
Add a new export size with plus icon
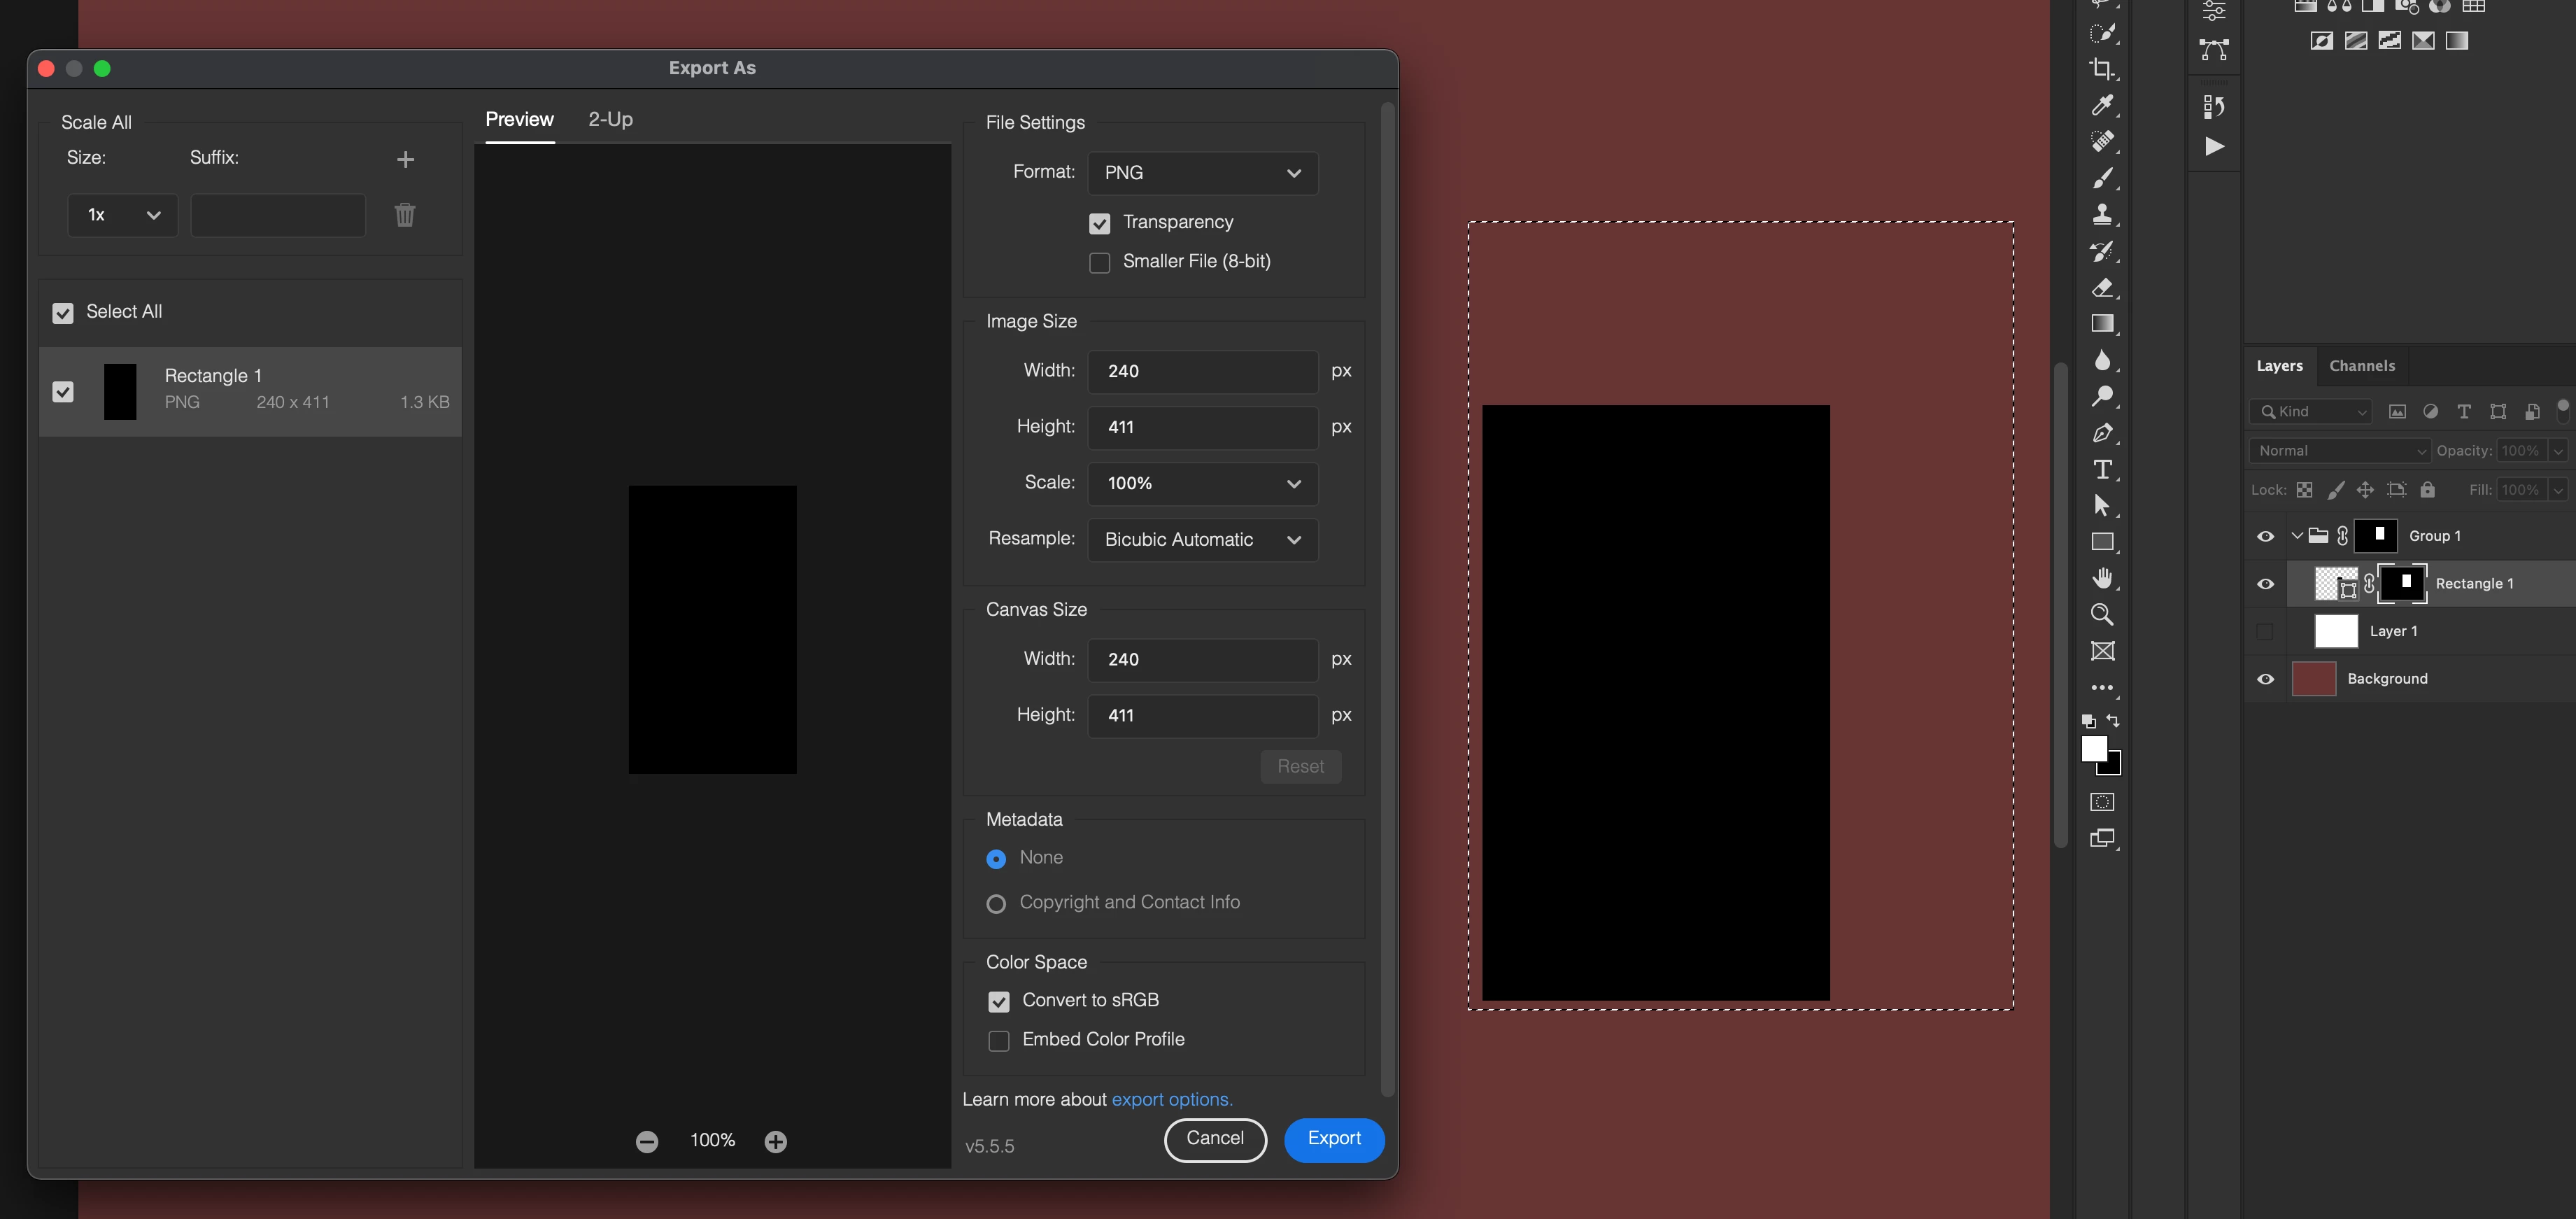click(x=405, y=159)
